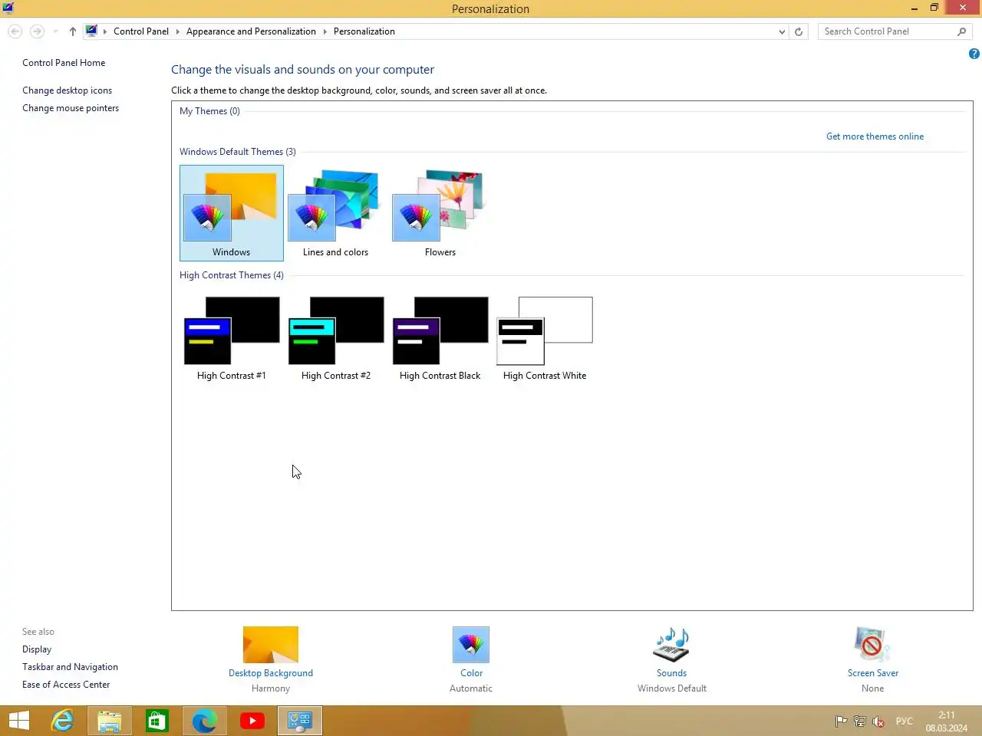Click the Forward navigation arrow

[37, 31]
